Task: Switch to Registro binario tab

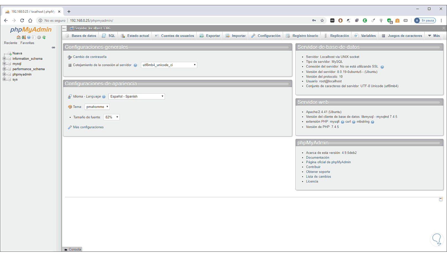Action: (x=302, y=36)
